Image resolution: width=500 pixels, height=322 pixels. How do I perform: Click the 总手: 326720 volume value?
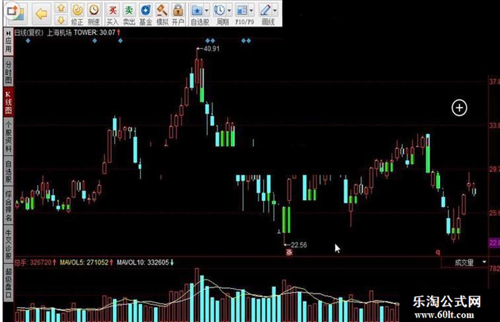33,262
